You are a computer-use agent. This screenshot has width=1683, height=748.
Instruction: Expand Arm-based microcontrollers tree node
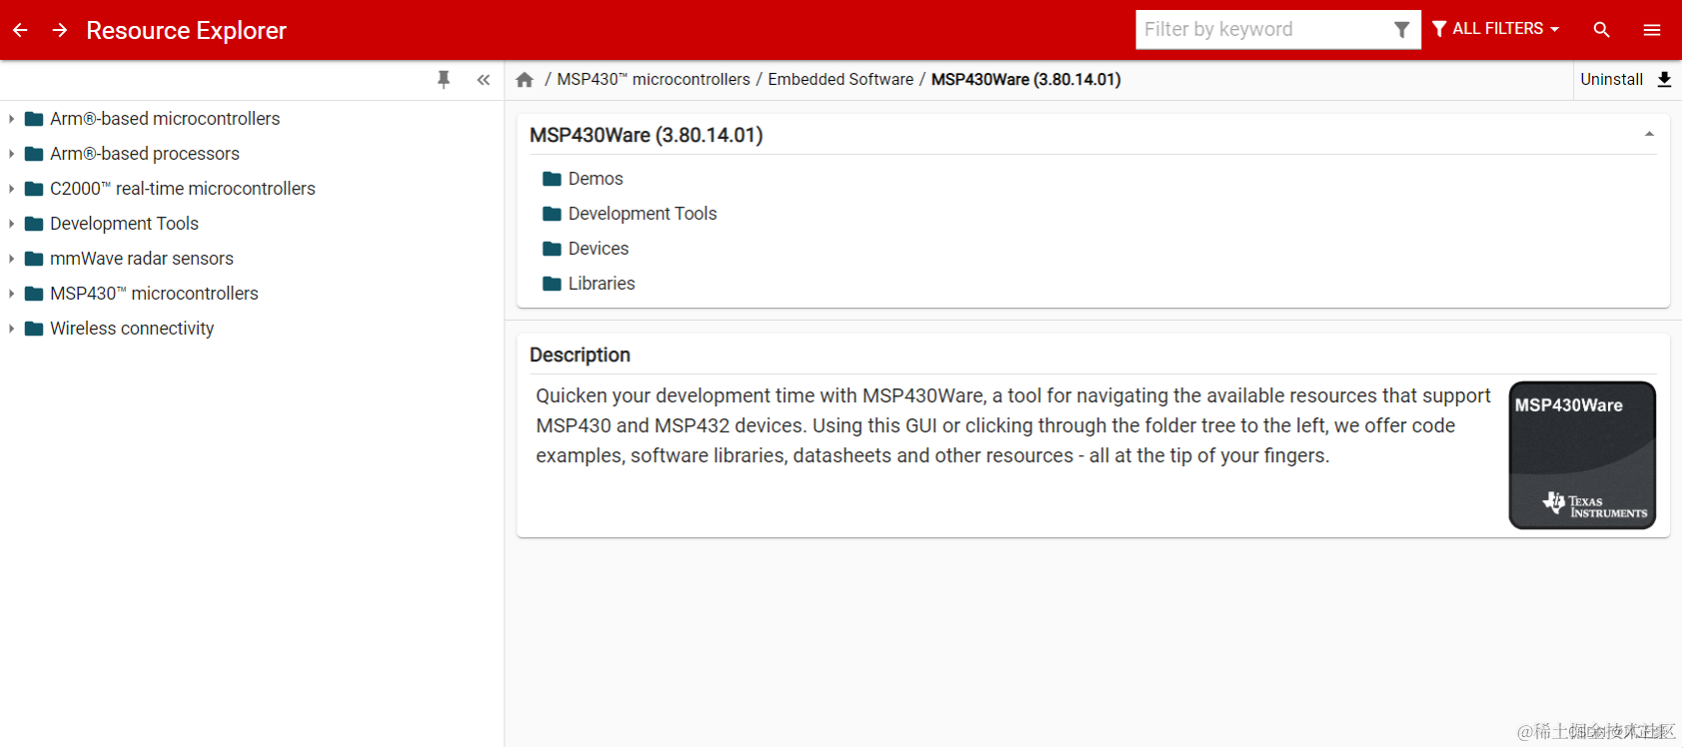coord(11,119)
